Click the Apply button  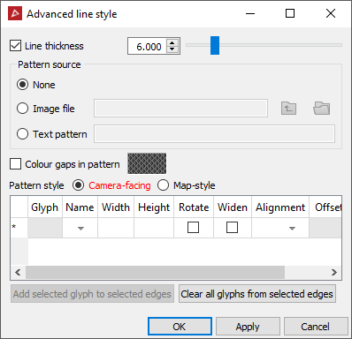(248, 327)
